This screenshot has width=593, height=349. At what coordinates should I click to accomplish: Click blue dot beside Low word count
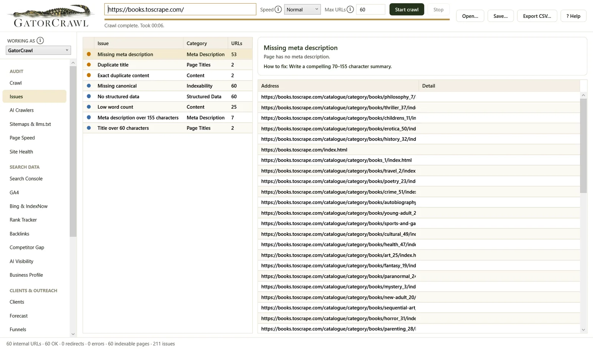click(x=89, y=107)
